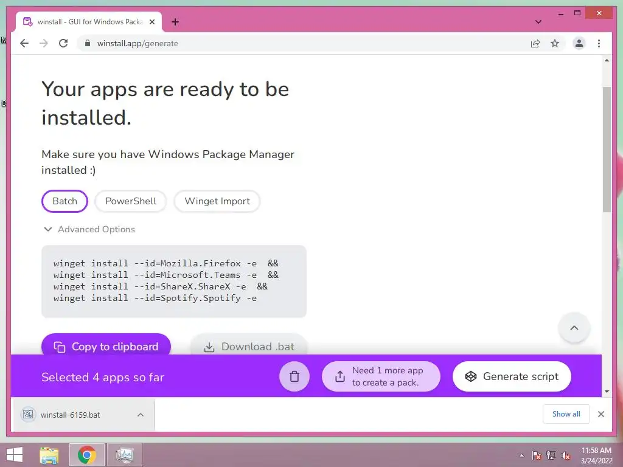The image size is (623, 467).
Task: Click the Spotify.Spotify winget install line
Action: (155, 298)
